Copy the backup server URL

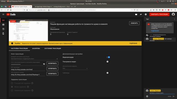[x=52, y=74]
